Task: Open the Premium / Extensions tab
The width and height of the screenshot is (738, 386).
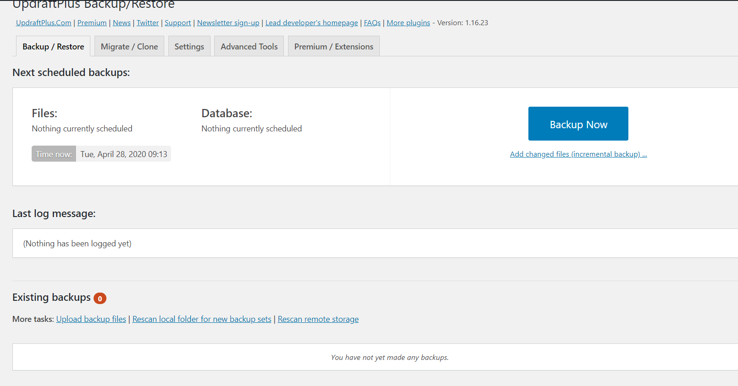Action: (x=334, y=46)
